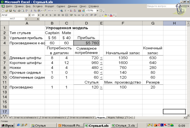Open the Формат menu

(x=49, y=6)
